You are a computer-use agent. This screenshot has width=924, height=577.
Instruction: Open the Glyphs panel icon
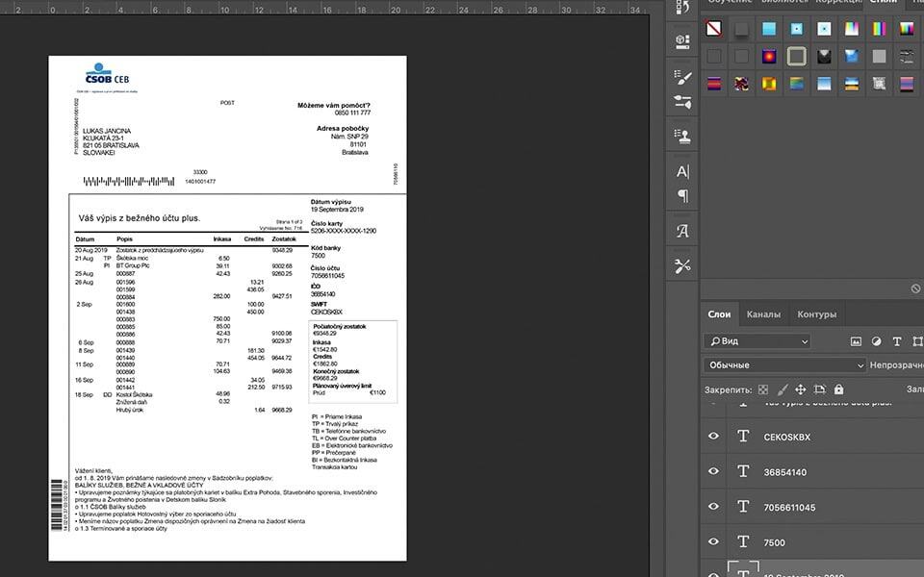pos(682,232)
